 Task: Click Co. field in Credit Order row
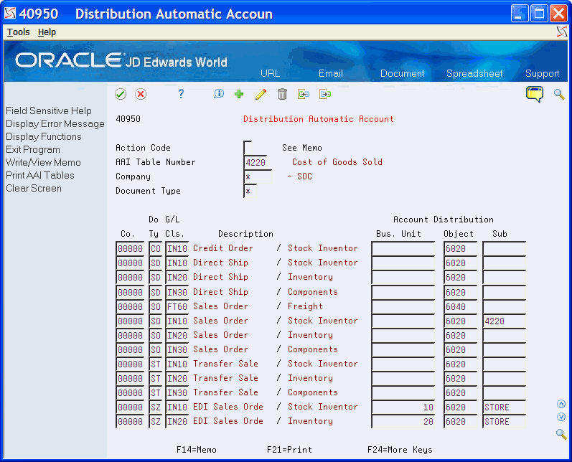tap(130, 248)
